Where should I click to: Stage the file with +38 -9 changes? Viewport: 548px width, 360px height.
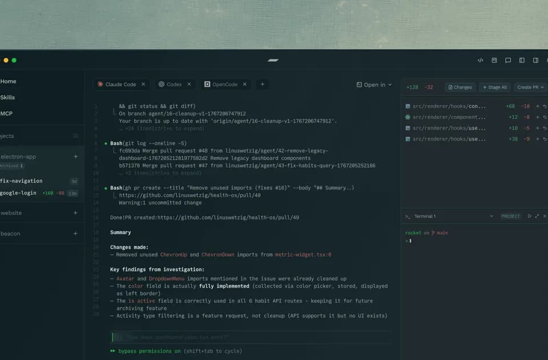click(538, 139)
